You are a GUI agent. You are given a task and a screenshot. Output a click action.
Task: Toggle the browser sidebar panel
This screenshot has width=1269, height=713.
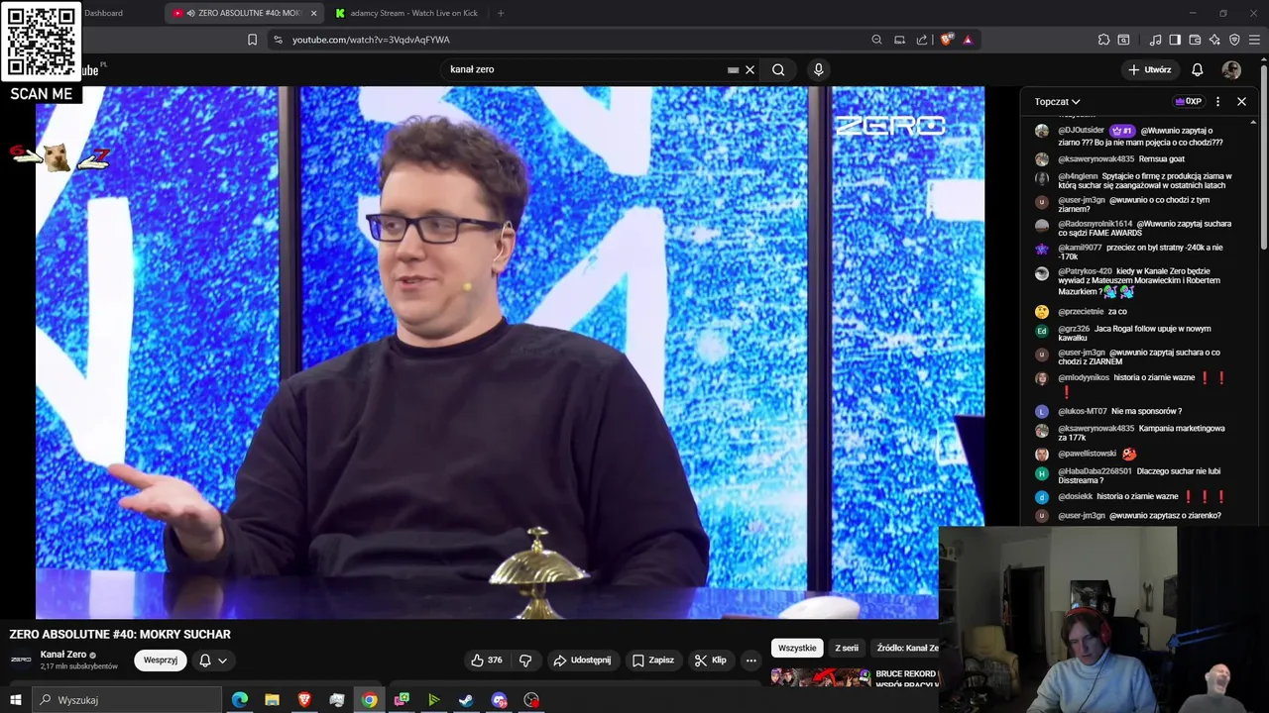[1175, 40]
